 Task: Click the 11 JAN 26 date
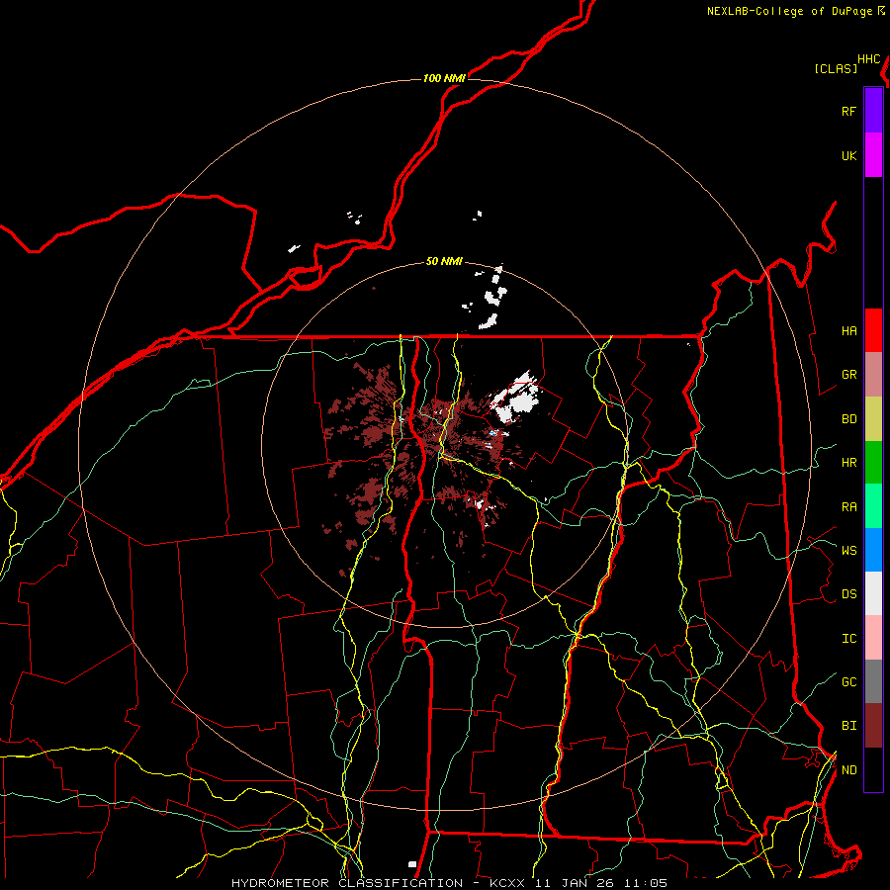pyautogui.click(x=574, y=883)
